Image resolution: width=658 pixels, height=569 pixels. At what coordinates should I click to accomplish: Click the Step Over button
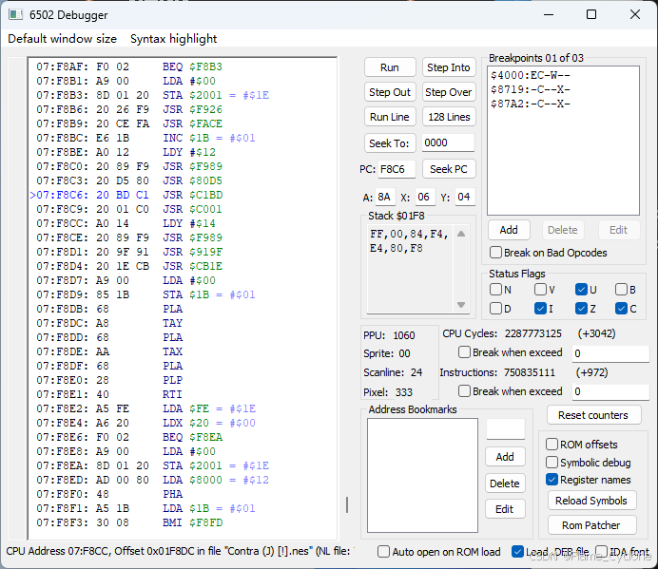(449, 92)
